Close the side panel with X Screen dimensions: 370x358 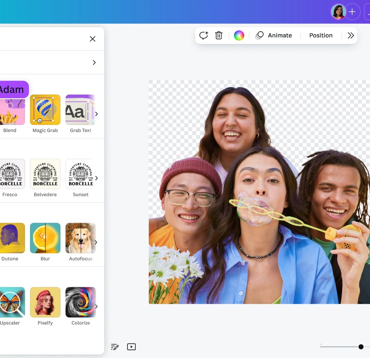click(x=92, y=39)
